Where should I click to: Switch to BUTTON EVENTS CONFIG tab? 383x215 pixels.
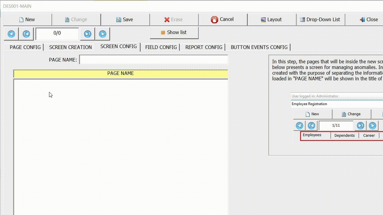click(x=259, y=47)
